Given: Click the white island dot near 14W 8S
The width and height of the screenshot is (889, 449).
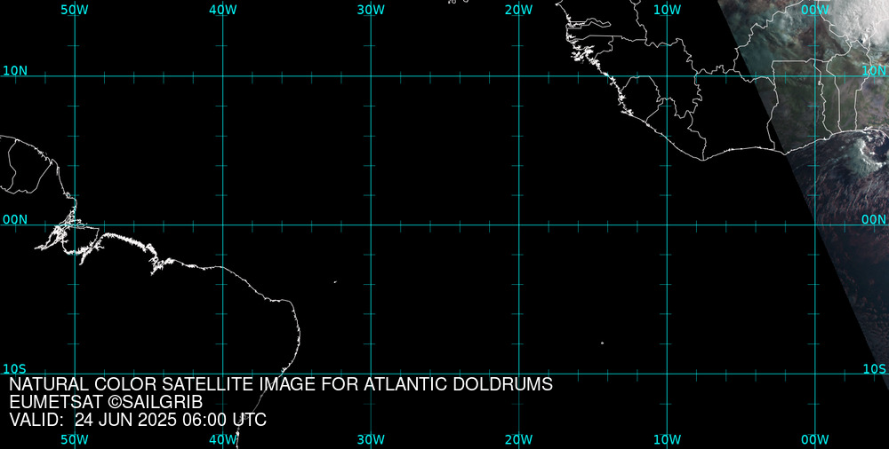Looking at the screenshot, I should click(602, 343).
